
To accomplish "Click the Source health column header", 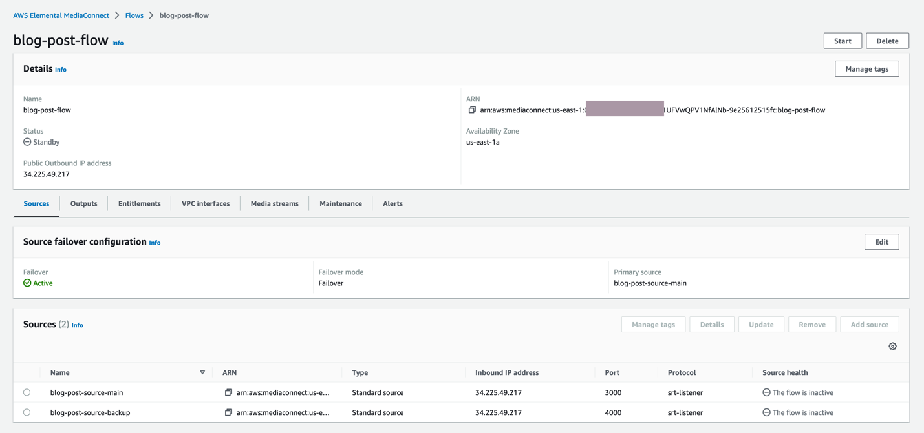I will (x=785, y=372).
